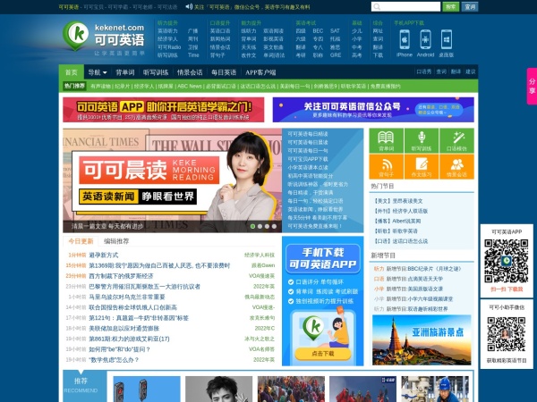Open the 情景会话 people icon tile
This screenshot has height=402, width=537.
tap(455, 166)
